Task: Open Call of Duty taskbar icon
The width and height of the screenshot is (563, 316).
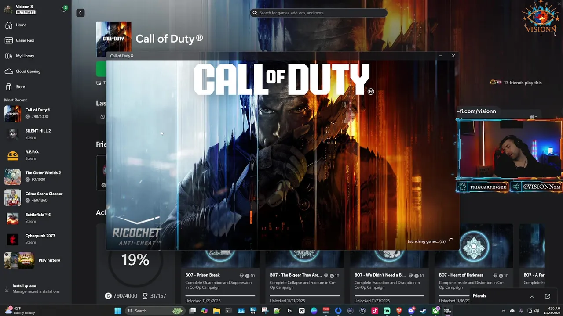Action: tap(447, 311)
